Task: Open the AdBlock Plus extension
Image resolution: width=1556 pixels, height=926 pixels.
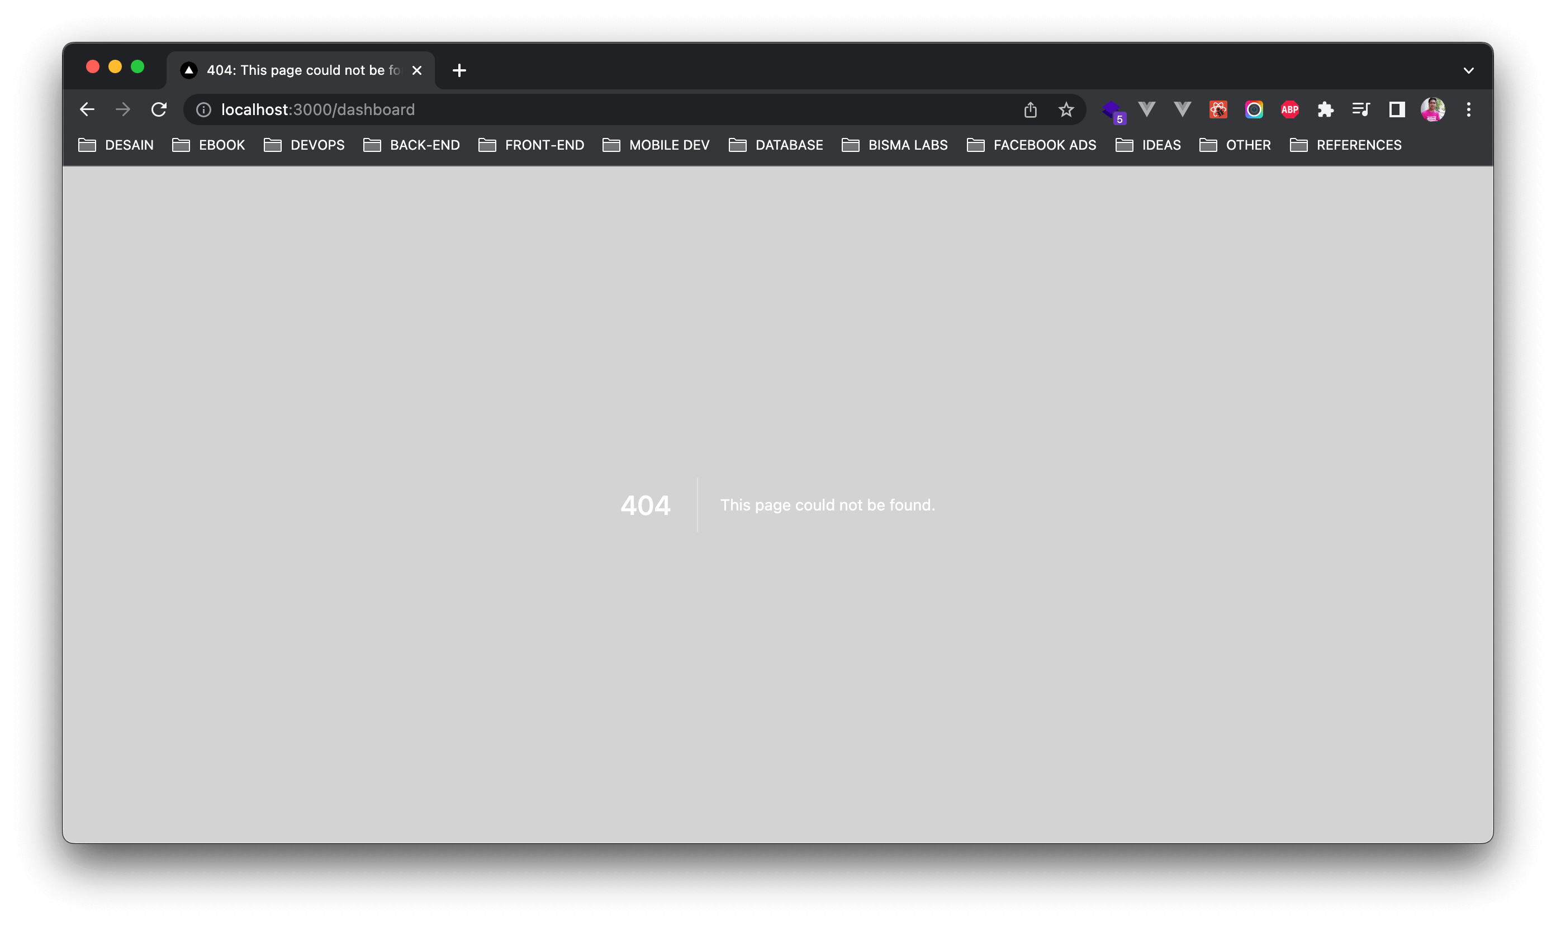Action: [x=1289, y=110]
